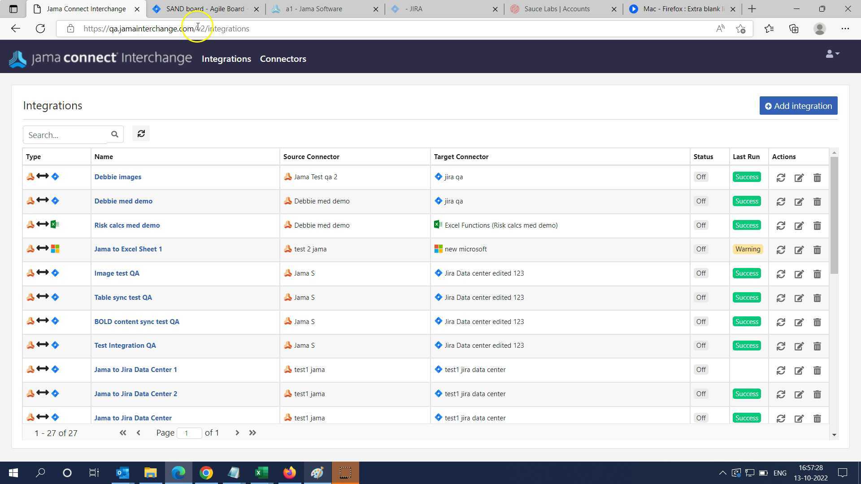This screenshot has width=861, height=484.
Task: Open browser Settings and more menu
Action: tap(845, 29)
